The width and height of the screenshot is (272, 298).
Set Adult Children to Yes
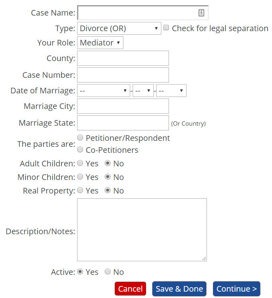[80, 163]
